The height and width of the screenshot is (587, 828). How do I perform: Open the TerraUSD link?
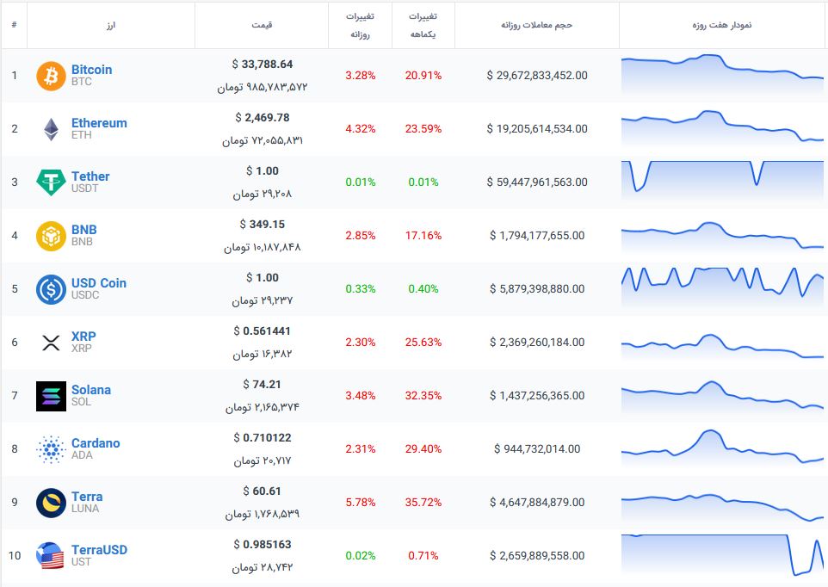tap(99, 549)
